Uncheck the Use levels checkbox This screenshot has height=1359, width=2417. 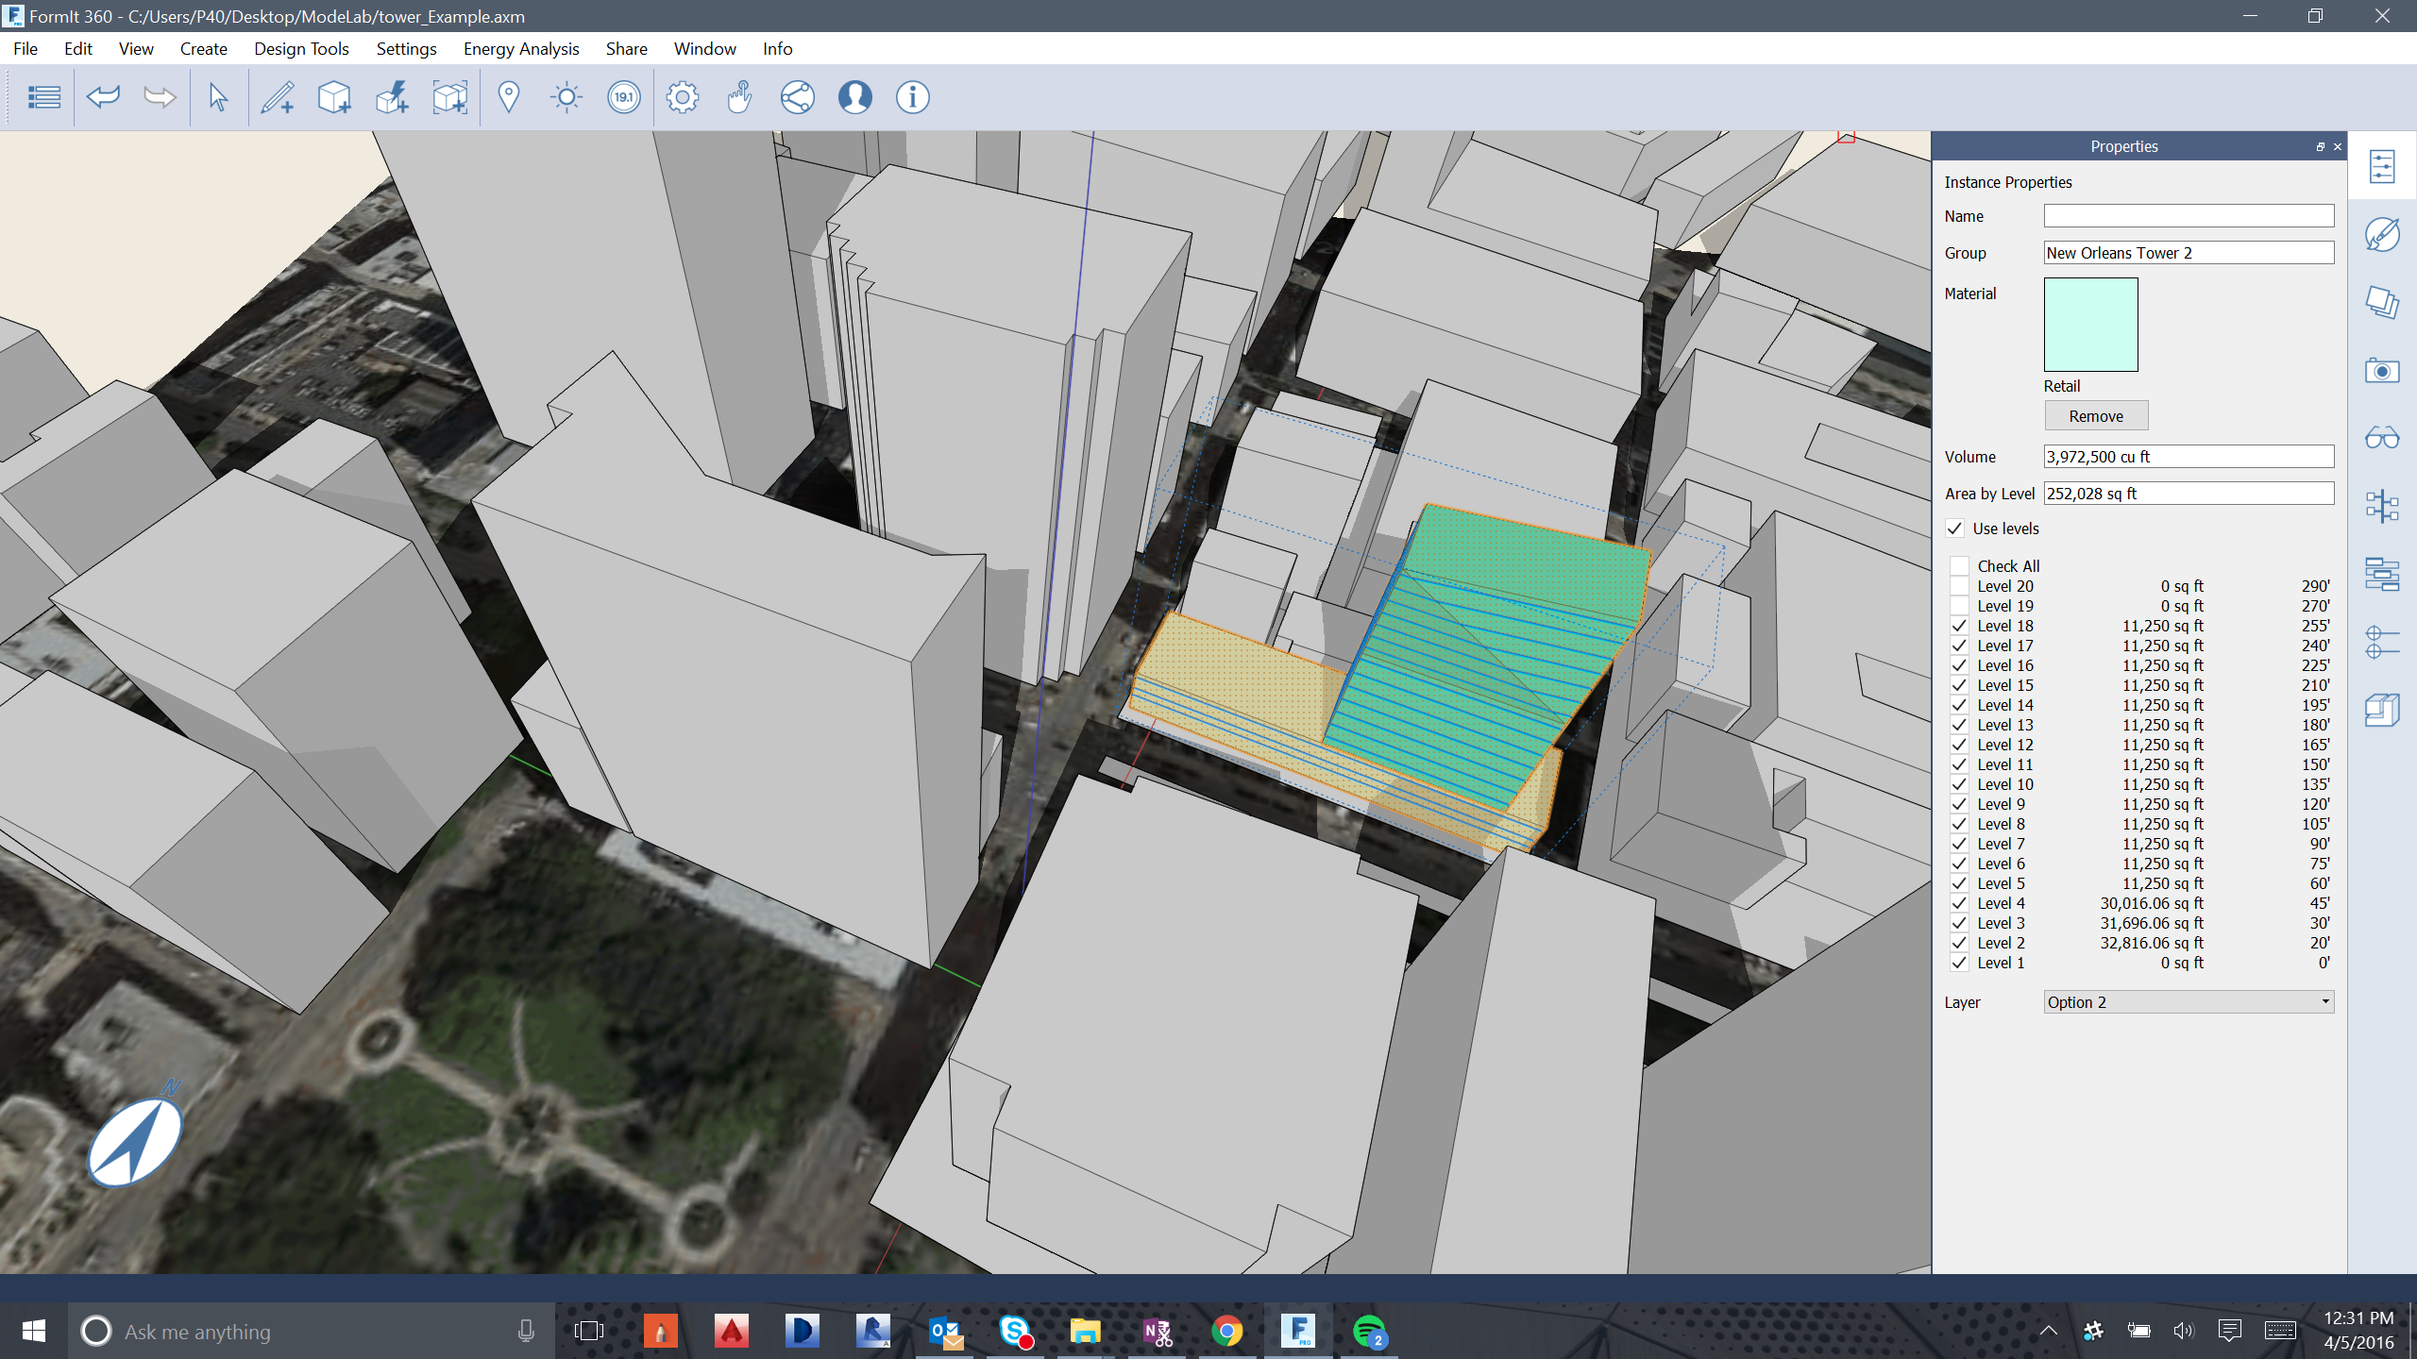[1955, 528]
